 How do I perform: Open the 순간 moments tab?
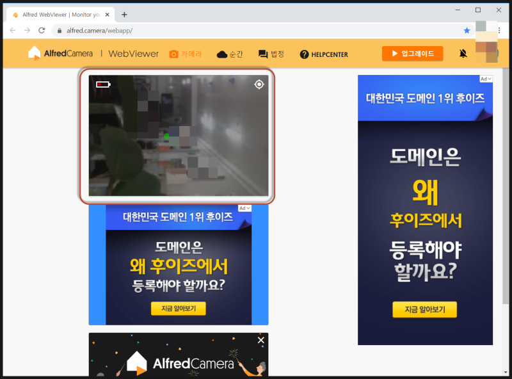[230, 54]
